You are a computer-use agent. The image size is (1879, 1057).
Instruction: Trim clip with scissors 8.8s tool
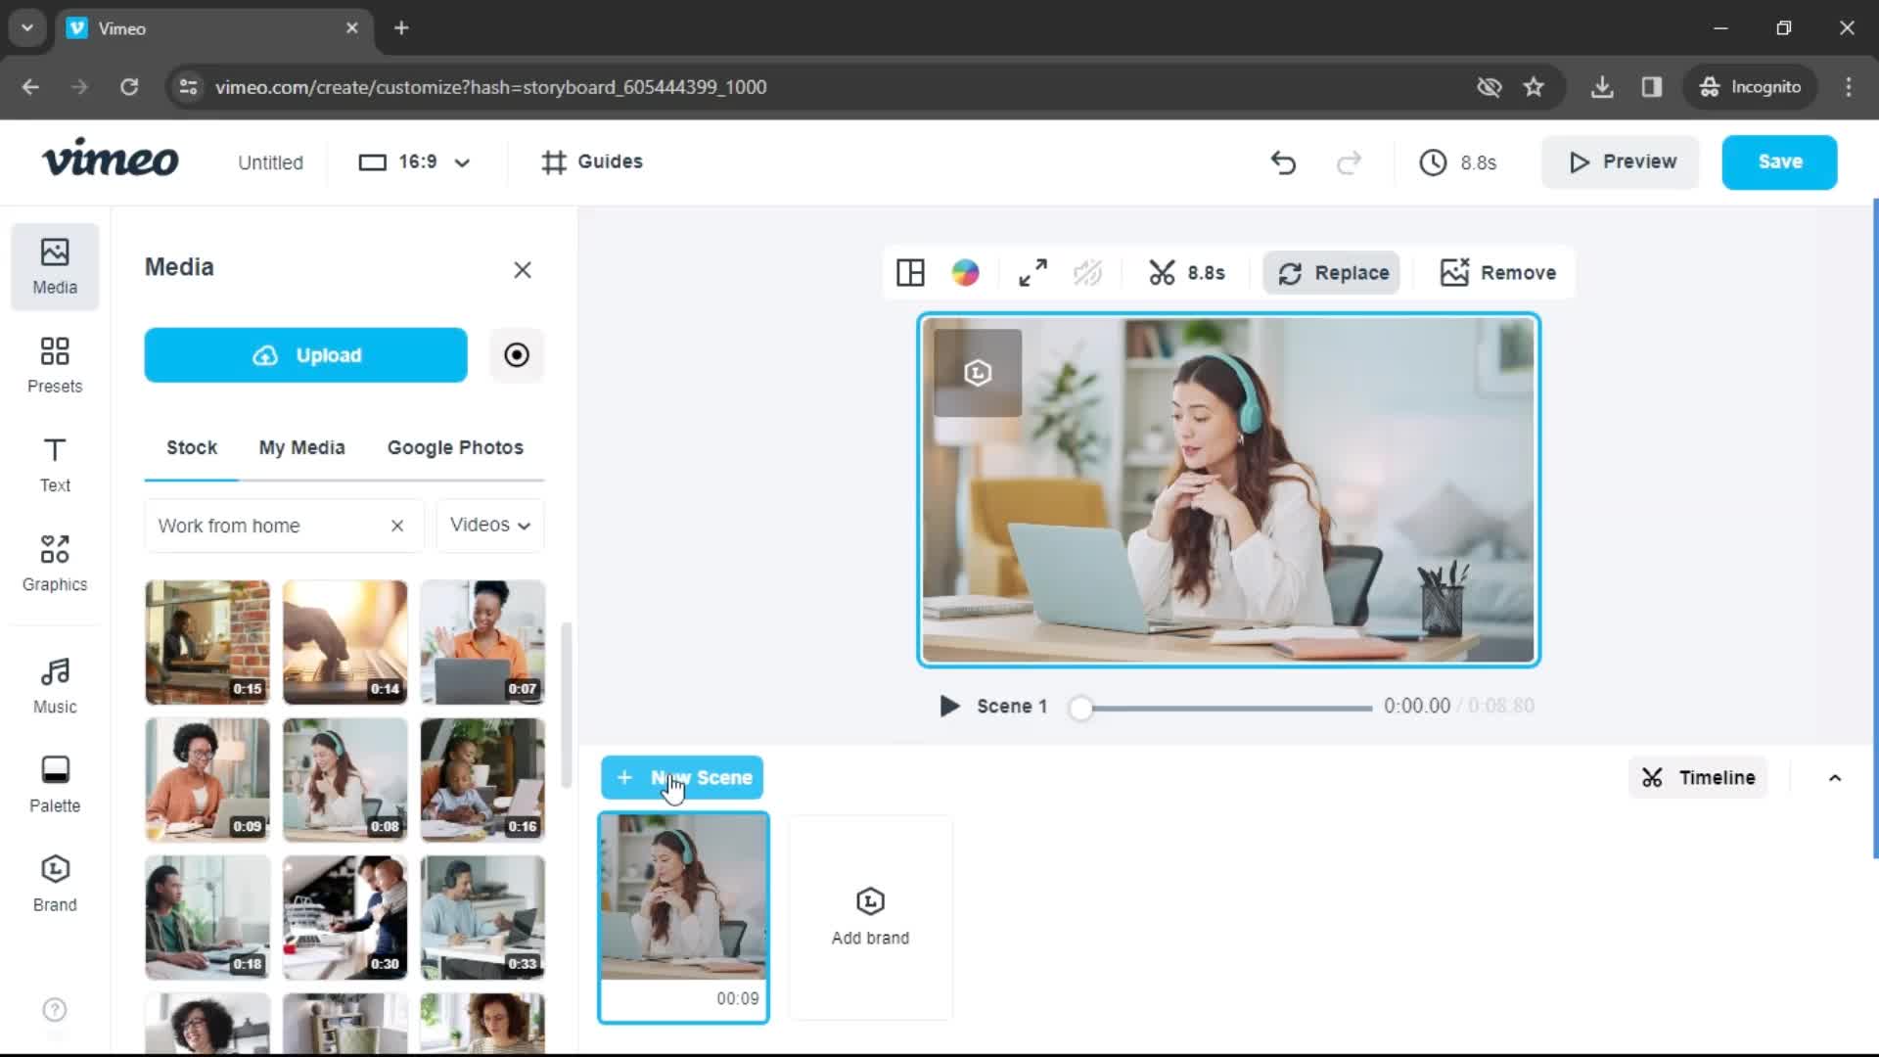[1186, 272]
